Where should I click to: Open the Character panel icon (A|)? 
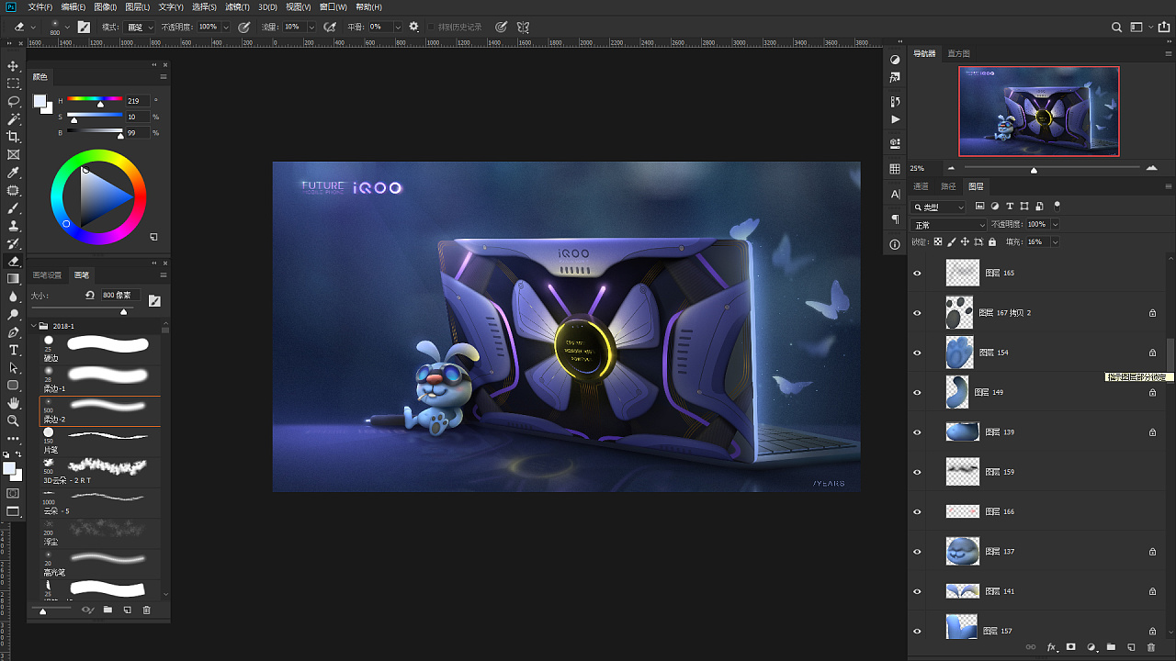point(895,195)
